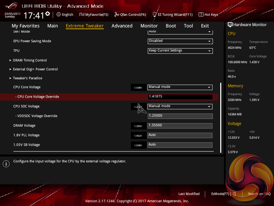Click EPU Power Saving Mode label
This screenshot has width=274, height=206.
(32, 41)
